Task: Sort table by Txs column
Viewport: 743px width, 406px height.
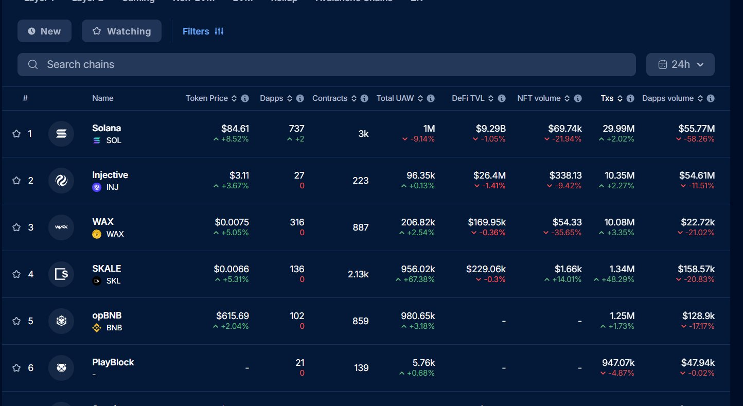Action: (620, 98)
